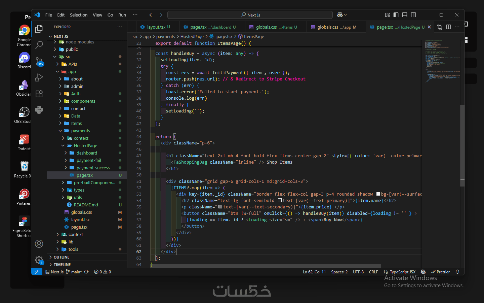
Task: Toggle the primary side bar layout button
Action: coord(396,15)
